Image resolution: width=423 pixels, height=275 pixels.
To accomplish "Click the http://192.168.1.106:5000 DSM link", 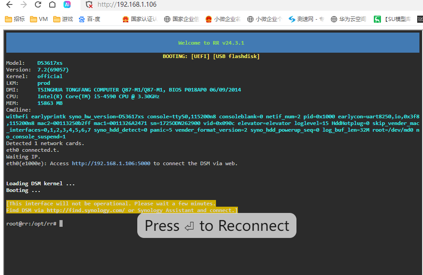I will tap(111, 163).
